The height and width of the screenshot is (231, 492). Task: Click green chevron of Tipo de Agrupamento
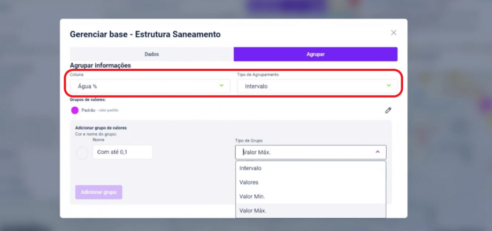point(389,85)
